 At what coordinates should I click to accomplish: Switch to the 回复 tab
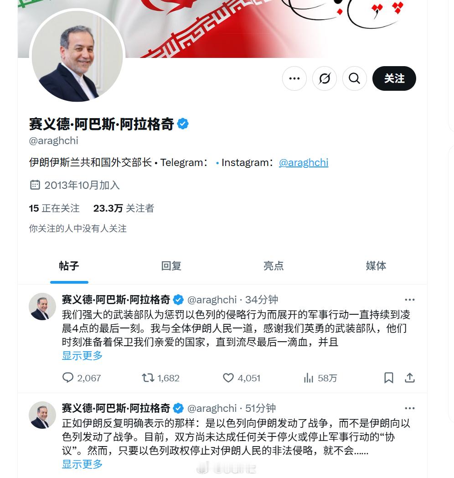pos(171,266)
